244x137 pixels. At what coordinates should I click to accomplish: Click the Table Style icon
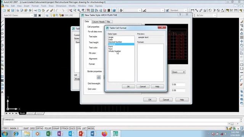click(167, 10)
